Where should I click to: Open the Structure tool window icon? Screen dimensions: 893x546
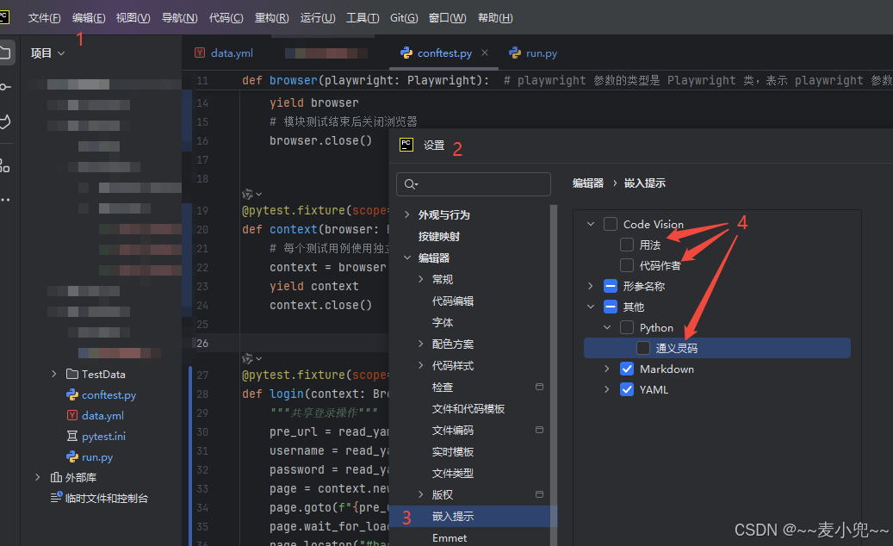click(x=4, y=165)
